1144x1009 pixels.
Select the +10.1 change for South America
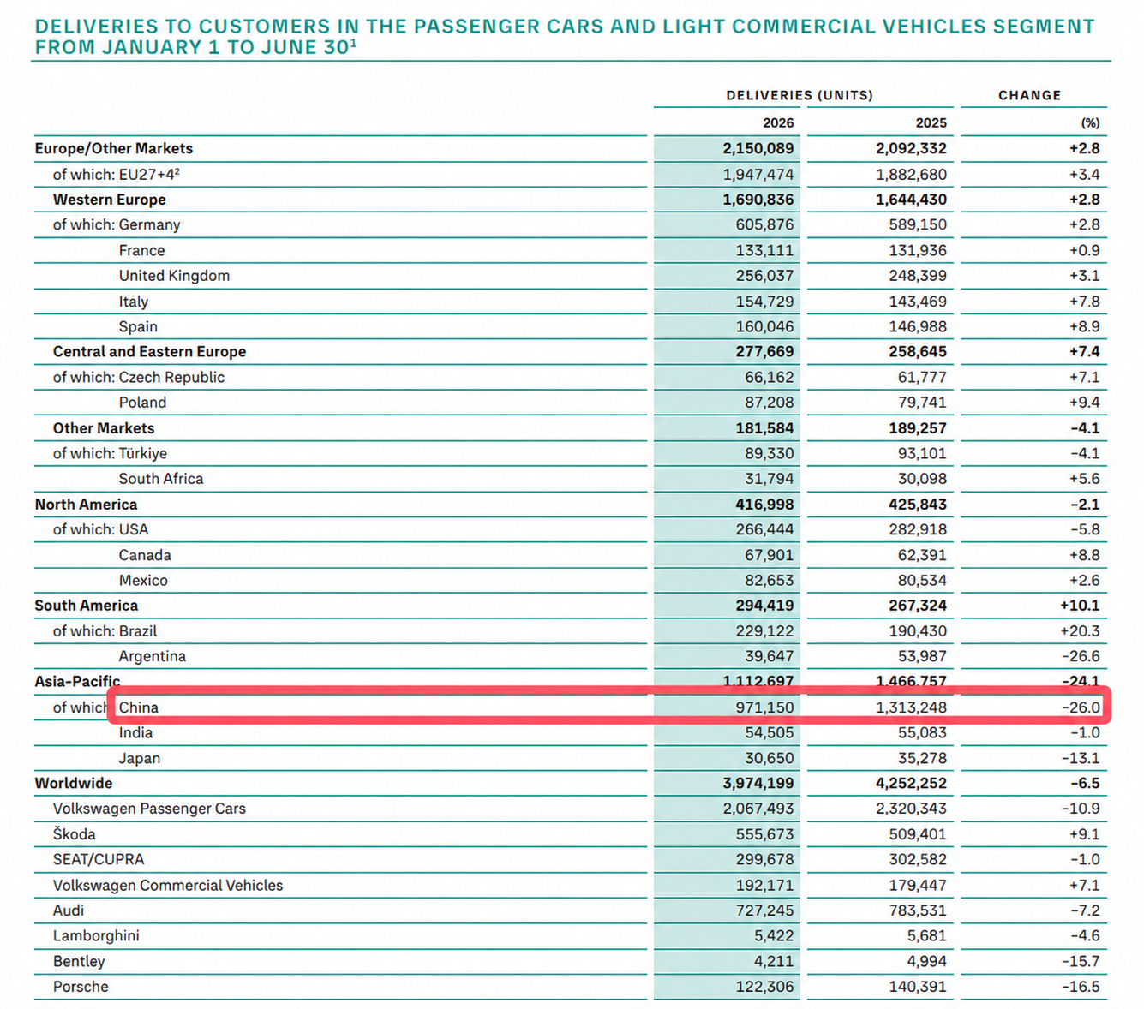[x=1080, y=605]
